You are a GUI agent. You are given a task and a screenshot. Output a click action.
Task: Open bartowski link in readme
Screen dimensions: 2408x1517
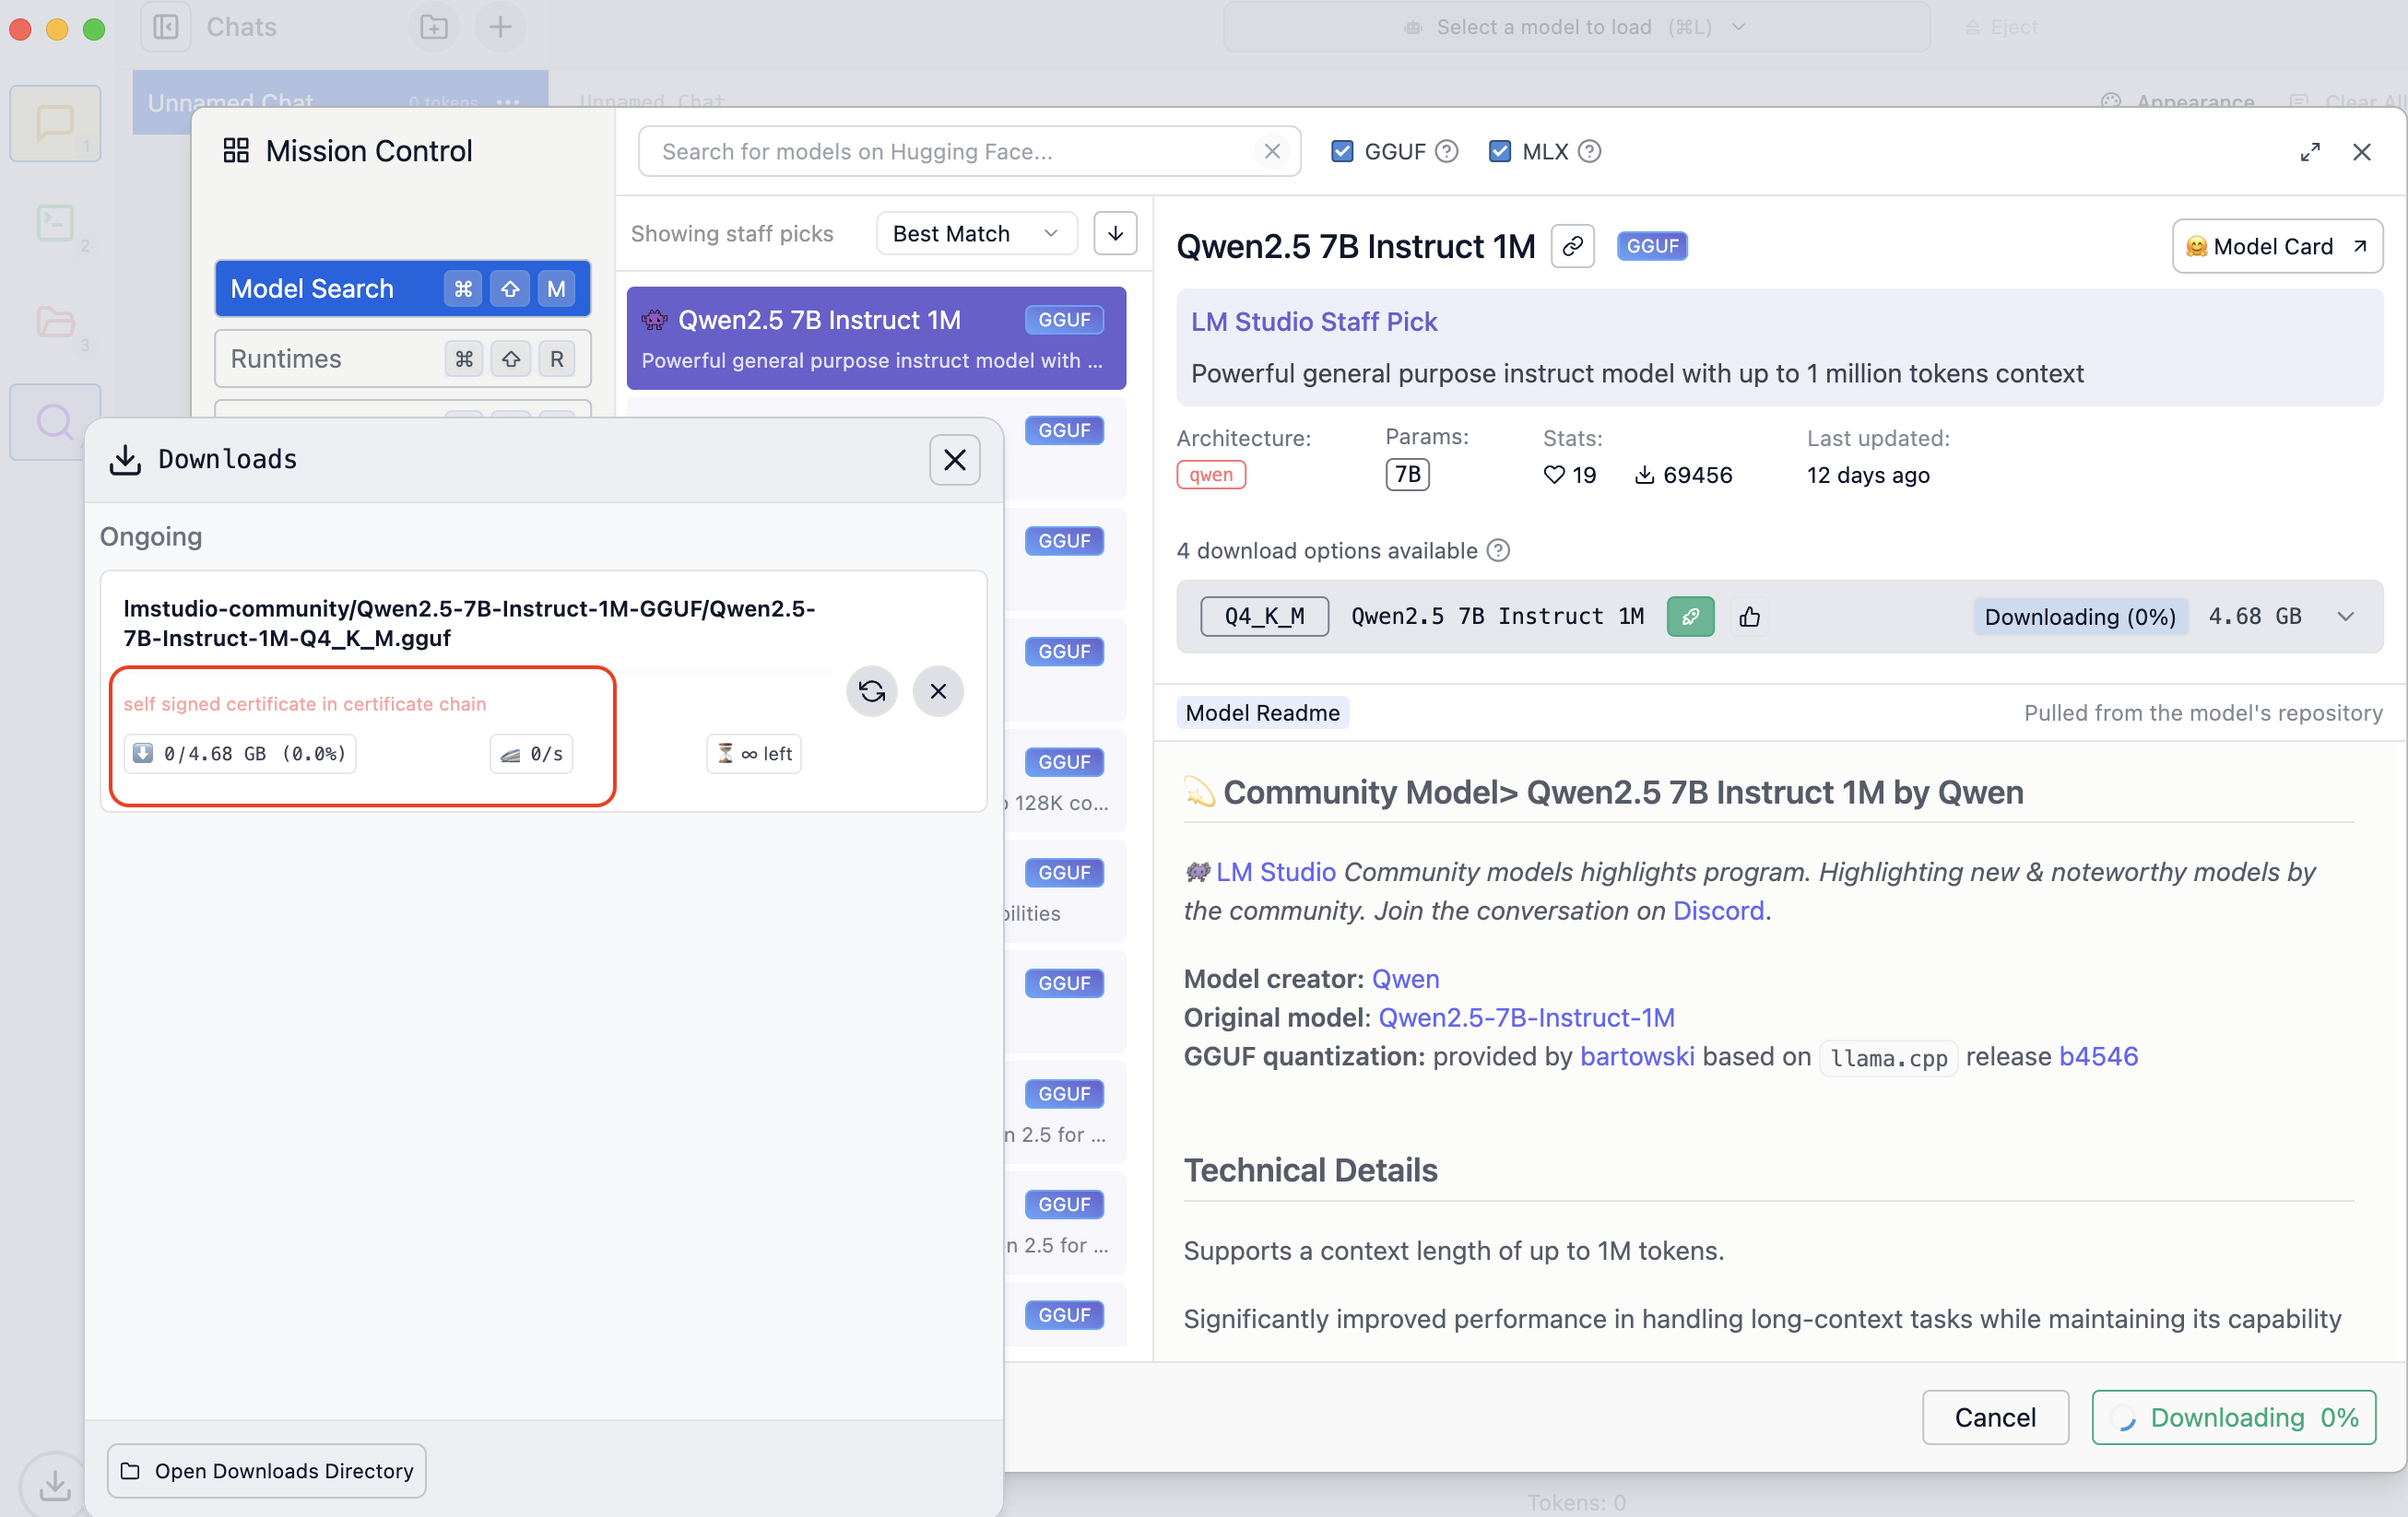tap(1636, 1056)
